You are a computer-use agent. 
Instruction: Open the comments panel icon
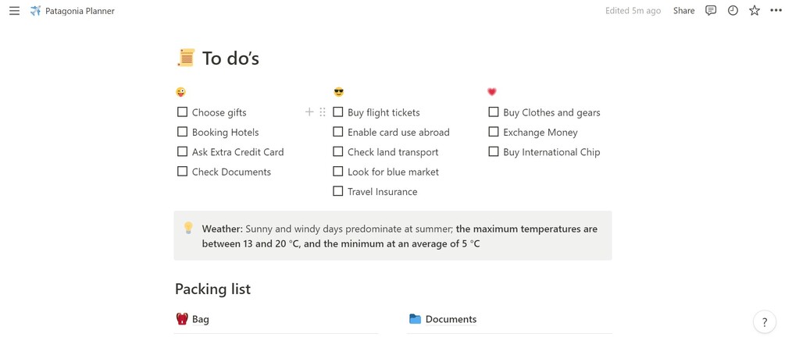pos(711,11)
